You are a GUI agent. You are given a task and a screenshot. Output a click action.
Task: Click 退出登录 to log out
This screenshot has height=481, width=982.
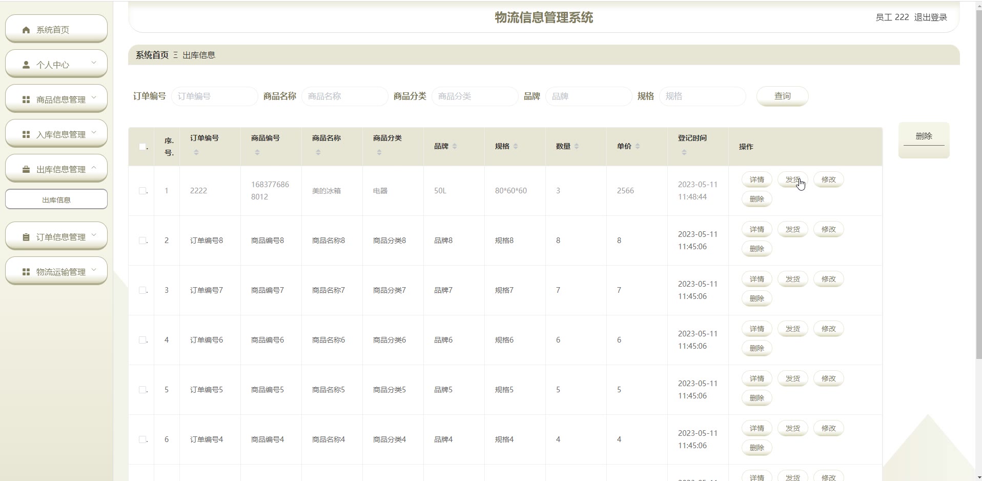931,17
